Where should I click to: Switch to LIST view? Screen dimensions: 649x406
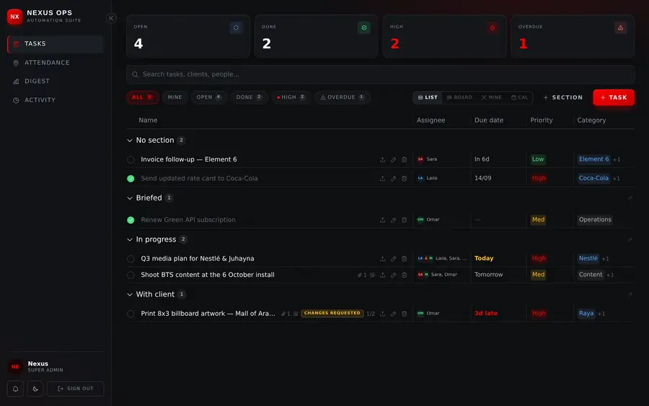(428, 97)
